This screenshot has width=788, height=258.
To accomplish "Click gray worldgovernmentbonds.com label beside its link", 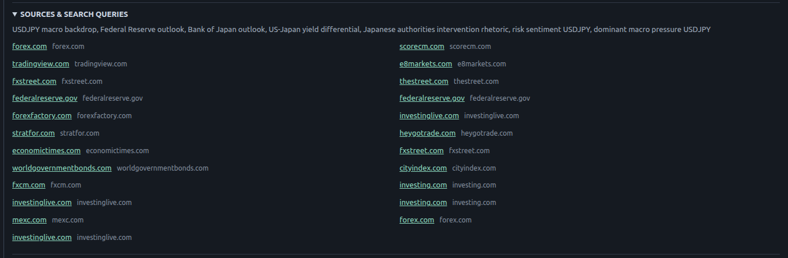I will (163, 168).
